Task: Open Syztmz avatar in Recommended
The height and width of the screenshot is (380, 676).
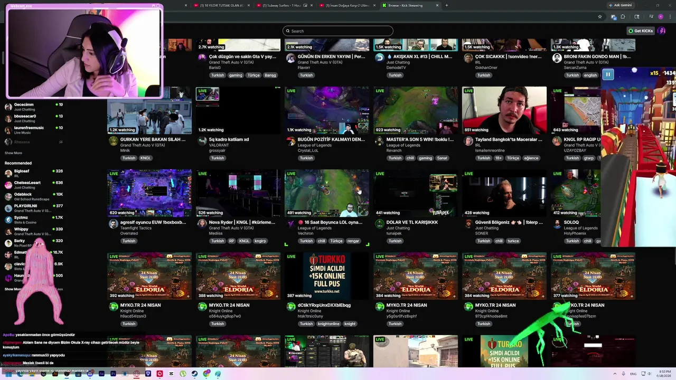Action: 8,220
